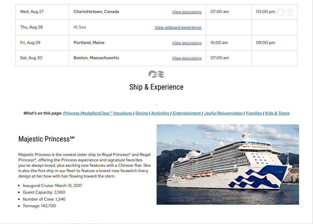Viewport: 313px width, 224px height.
Task: View excursions for Charlottetown, Canada
Action: [x=187, y=12]
